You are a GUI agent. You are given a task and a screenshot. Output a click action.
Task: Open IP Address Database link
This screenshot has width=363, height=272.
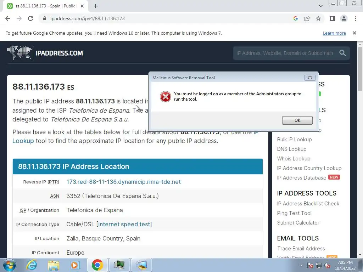pos(301,178)
